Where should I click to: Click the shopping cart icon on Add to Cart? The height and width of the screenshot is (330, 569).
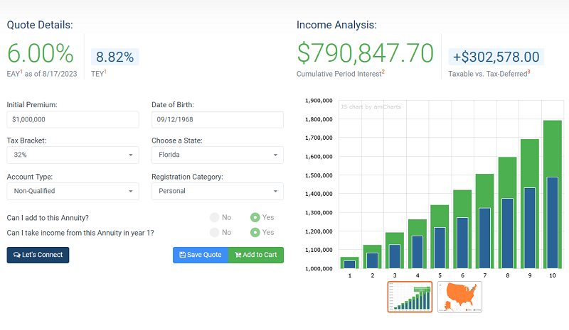[x=238, y=255]
